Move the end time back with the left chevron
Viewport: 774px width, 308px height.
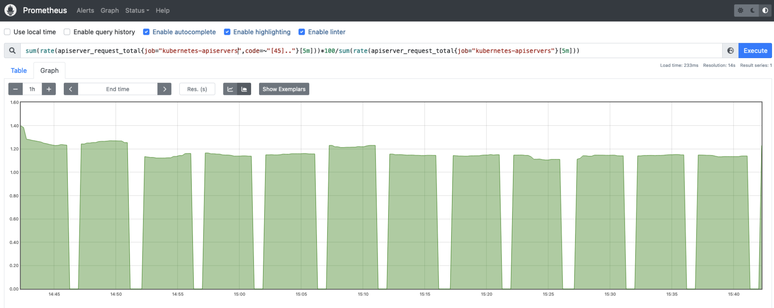[71, 89]
